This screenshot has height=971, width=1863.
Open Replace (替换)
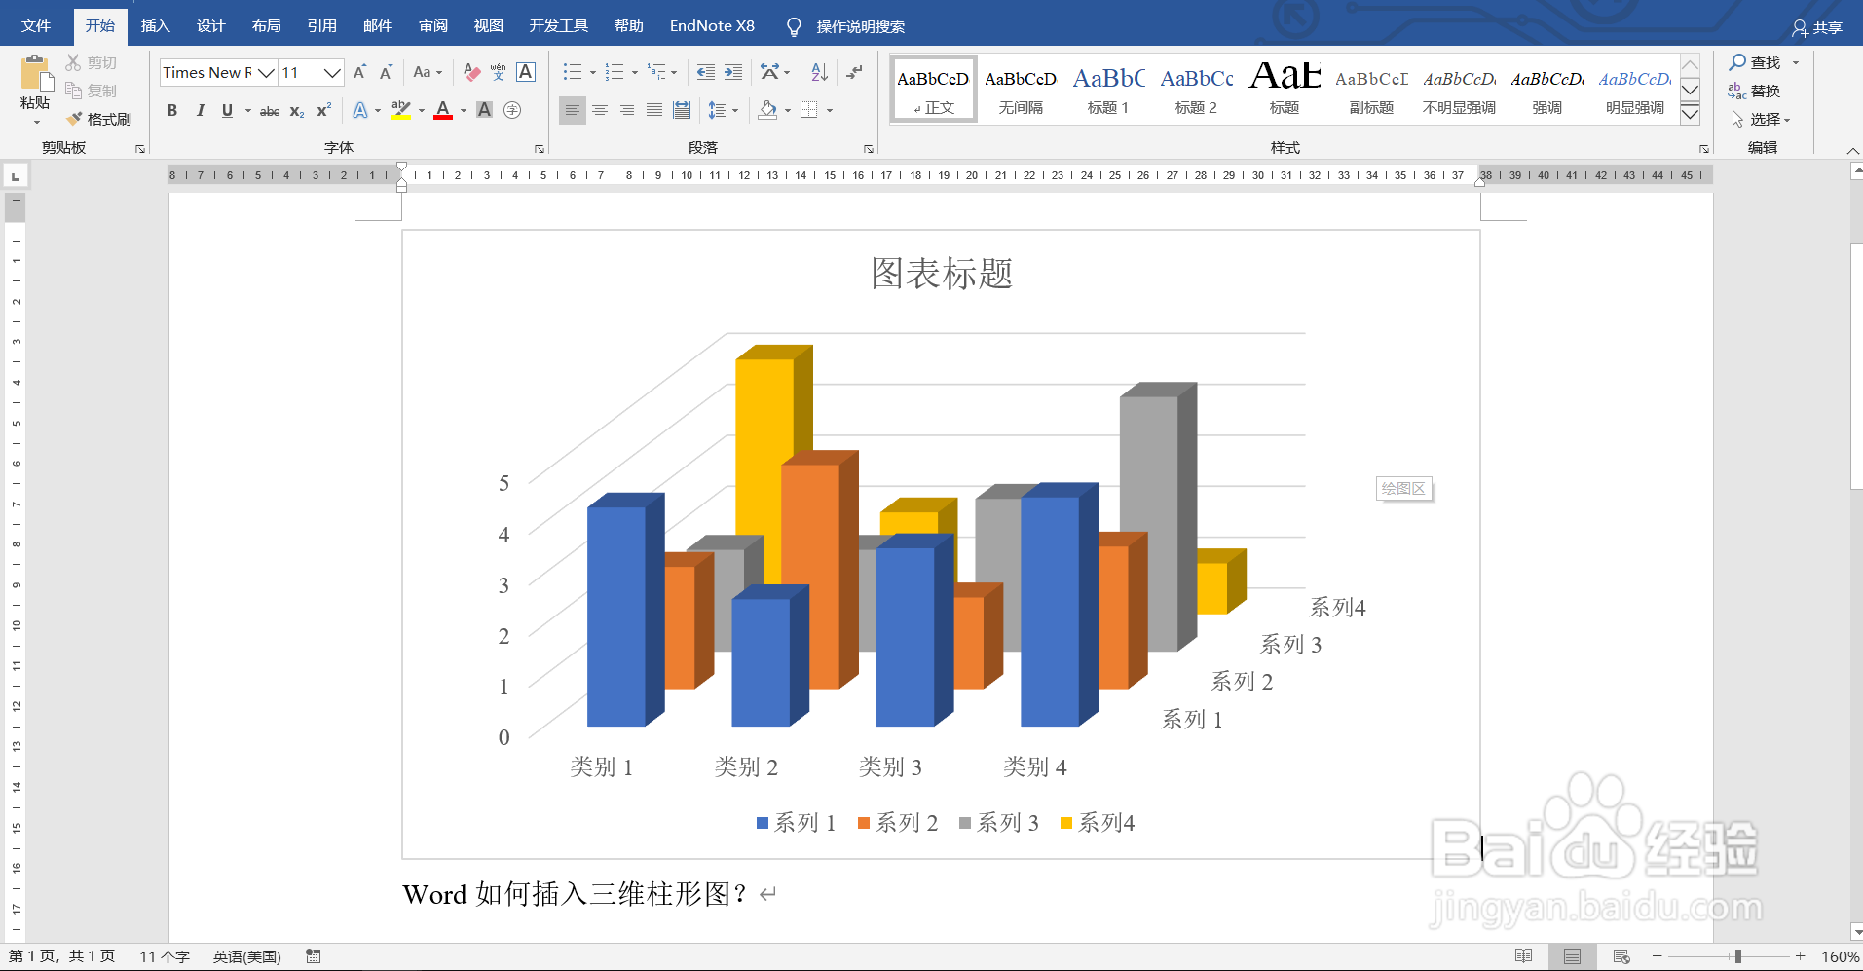point(1754,91)
